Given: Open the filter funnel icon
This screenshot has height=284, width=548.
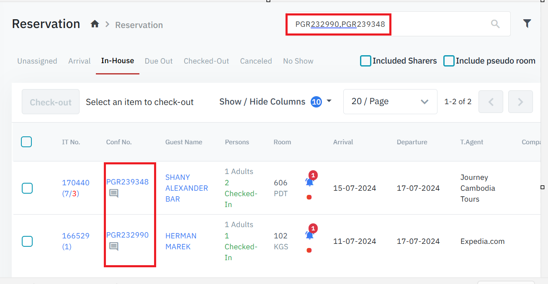Looking at the screenshot, I should click(x=527, y=24).
